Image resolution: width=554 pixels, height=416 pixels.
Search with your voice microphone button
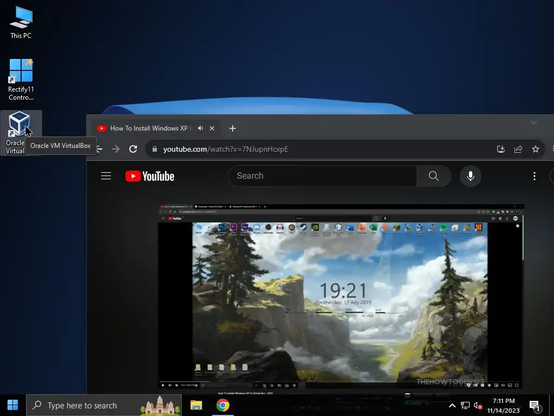pos(471,176)
